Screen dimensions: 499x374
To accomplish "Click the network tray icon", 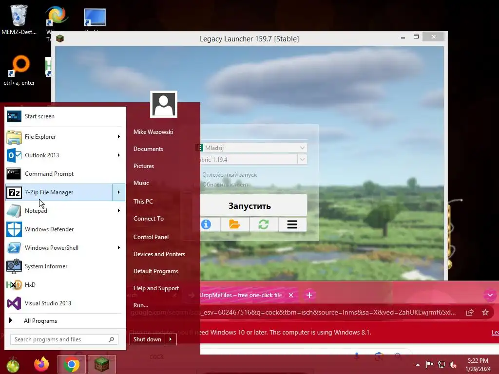I will click(441, 365).
